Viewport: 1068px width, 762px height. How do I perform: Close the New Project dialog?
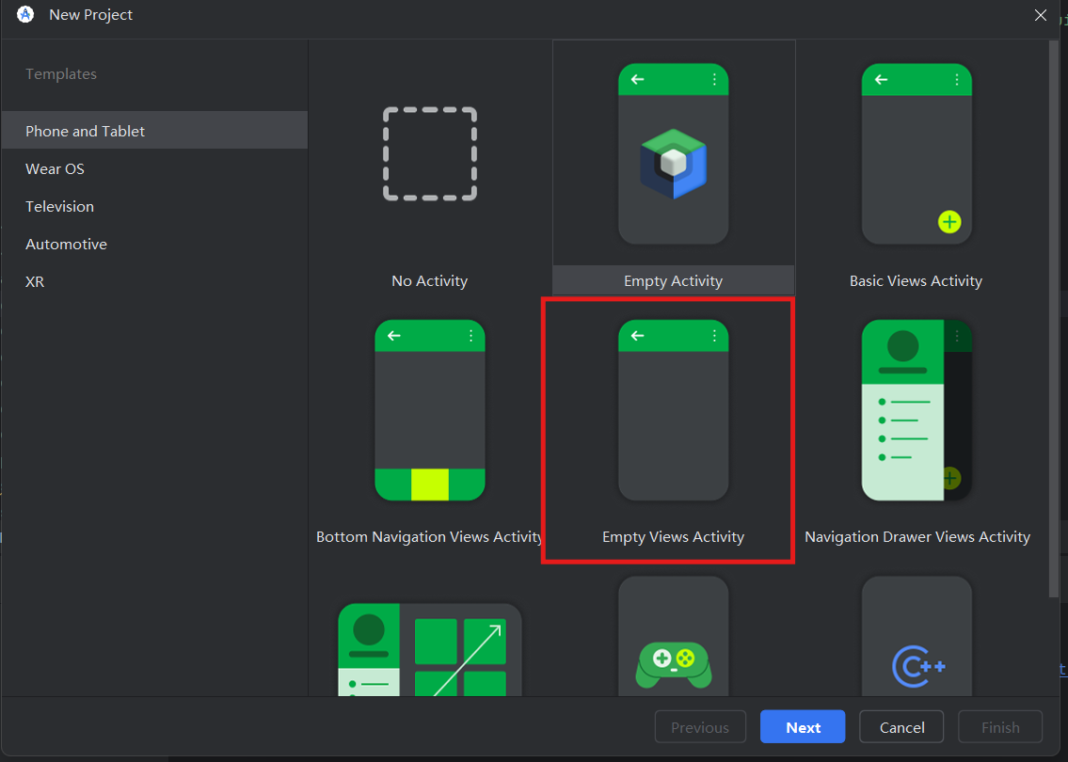pyautogui.click(x=1040, y=15)
